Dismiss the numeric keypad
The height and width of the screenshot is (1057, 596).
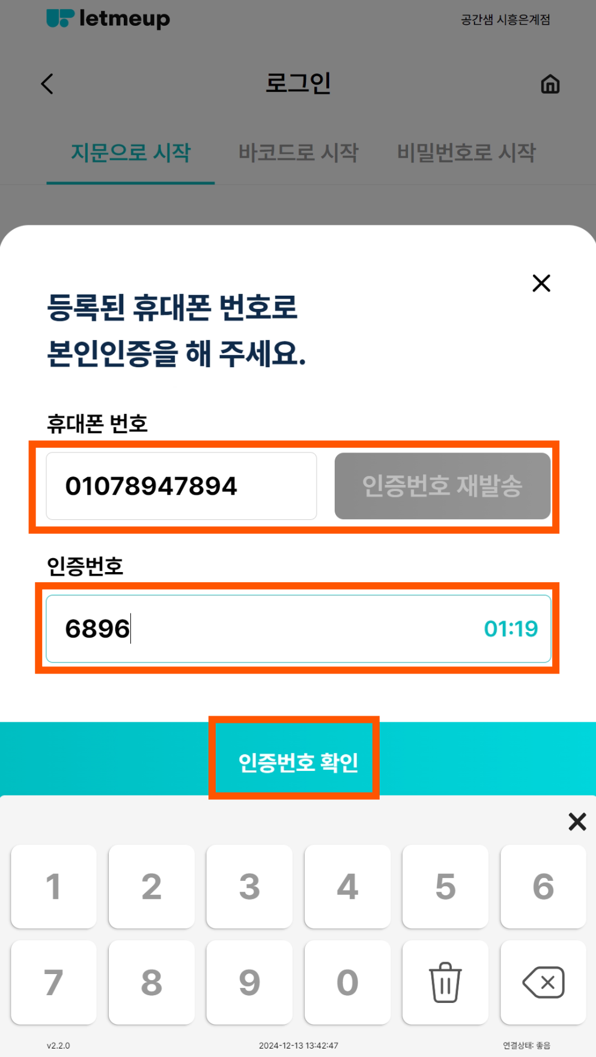pyautogui.click(x=577, y=821)
